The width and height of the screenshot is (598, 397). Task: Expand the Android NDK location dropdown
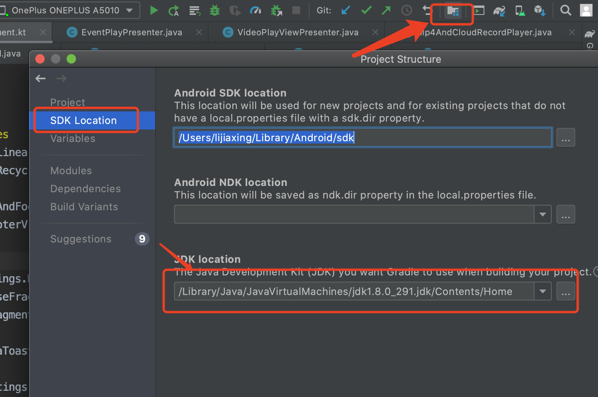(543, 214)
